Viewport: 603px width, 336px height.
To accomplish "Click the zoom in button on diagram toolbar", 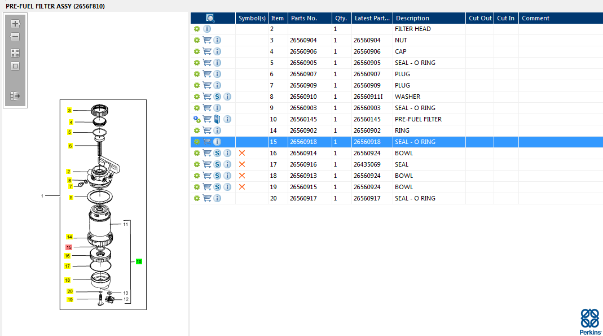I will 15,24.
